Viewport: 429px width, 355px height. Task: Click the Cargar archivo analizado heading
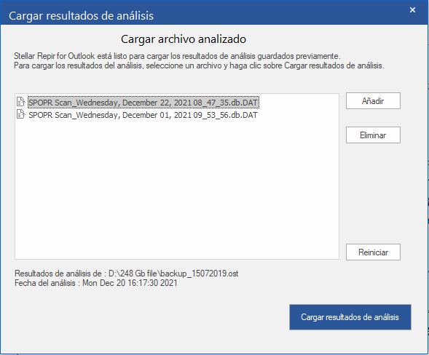tap(184, 39)
